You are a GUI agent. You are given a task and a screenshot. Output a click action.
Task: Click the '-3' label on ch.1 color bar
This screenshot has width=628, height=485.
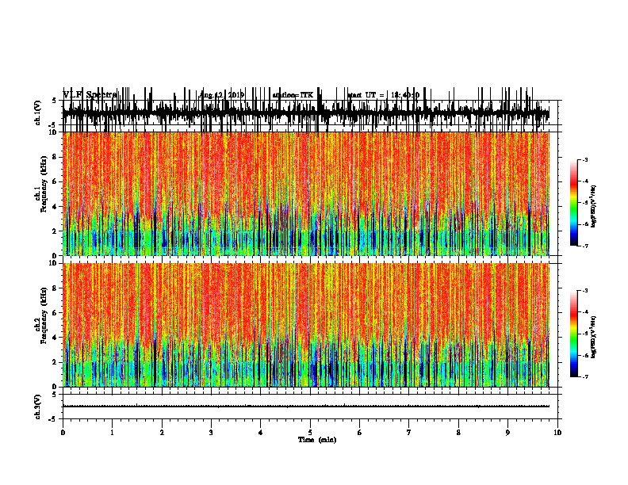[585, 159]
